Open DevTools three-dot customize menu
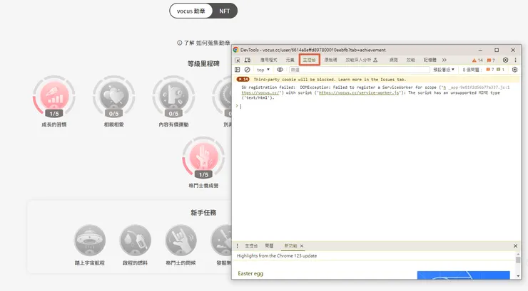 tap(516, 60)
